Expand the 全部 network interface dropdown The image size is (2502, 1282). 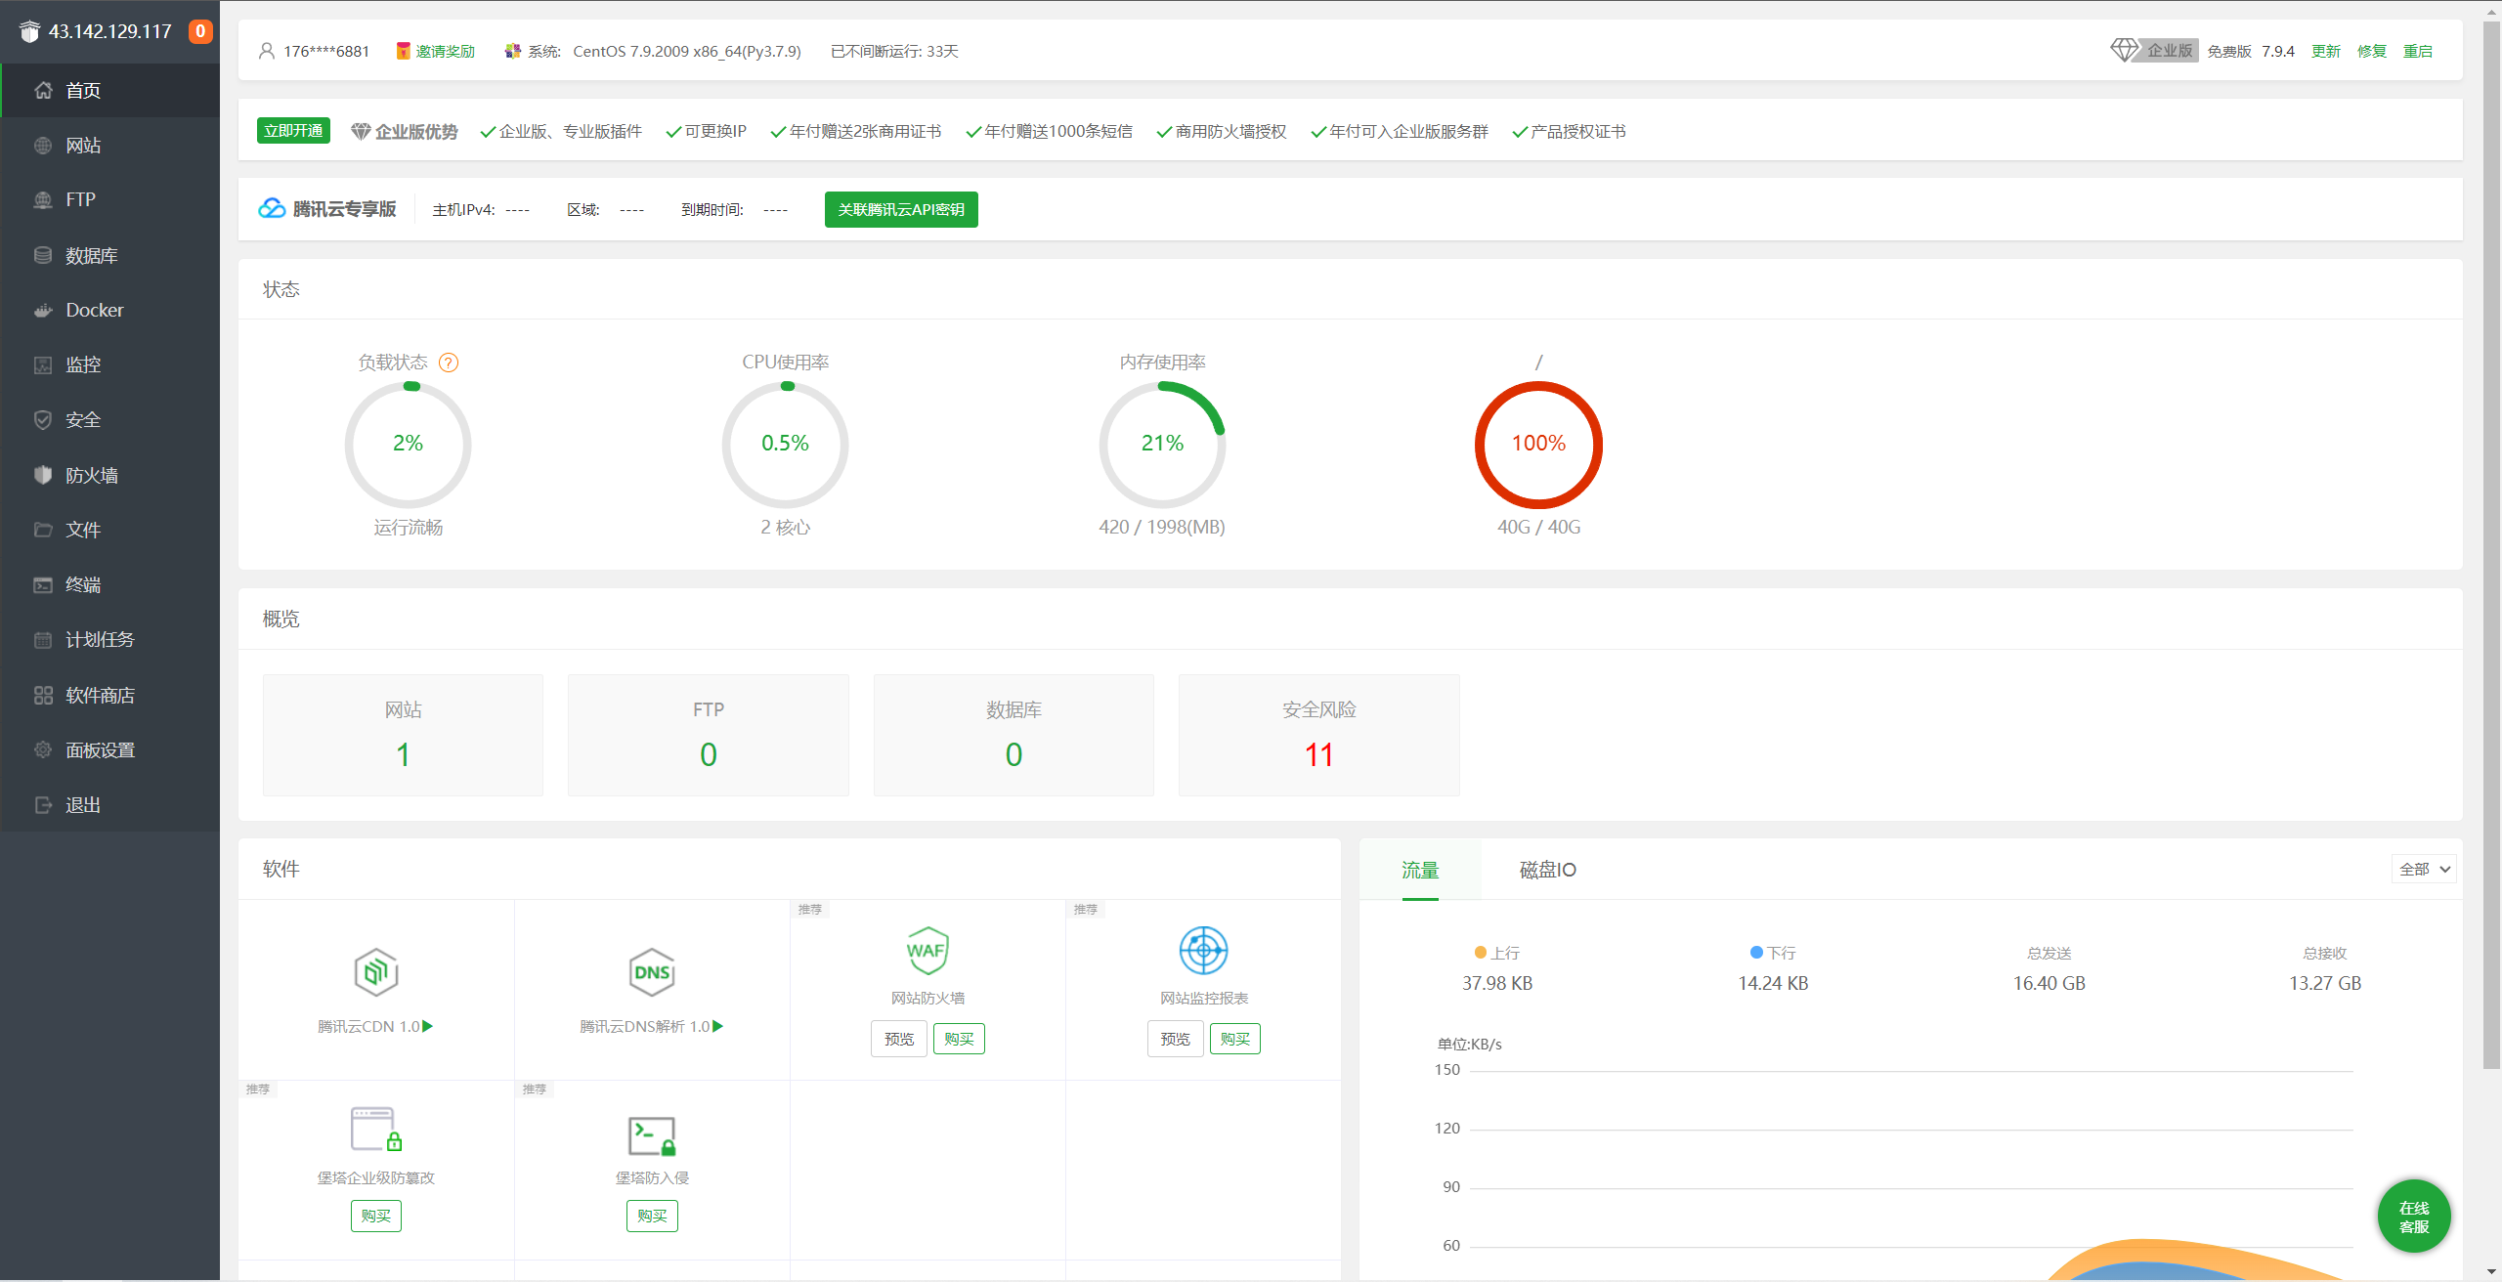tap(2424, 869)
